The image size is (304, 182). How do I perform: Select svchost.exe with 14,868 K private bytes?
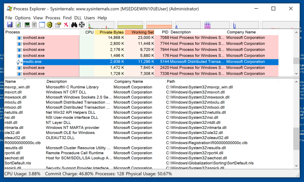point(141,38)
